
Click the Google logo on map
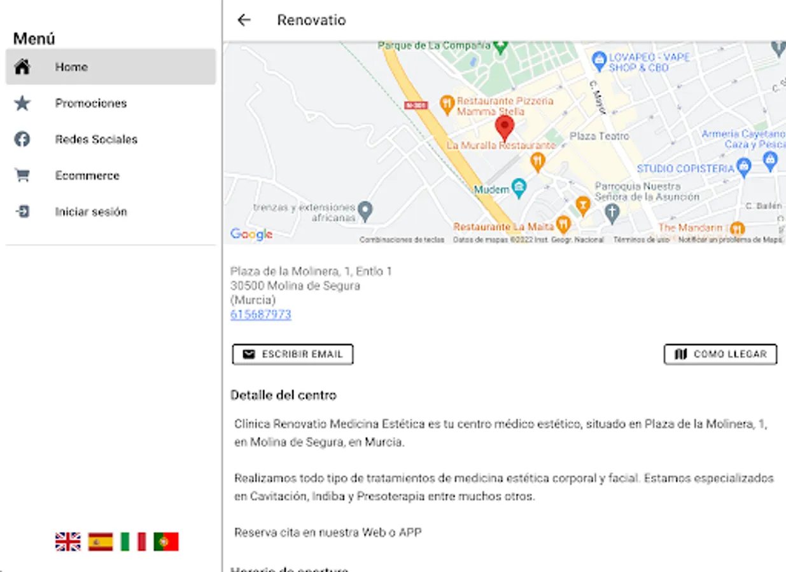(251, 235)
